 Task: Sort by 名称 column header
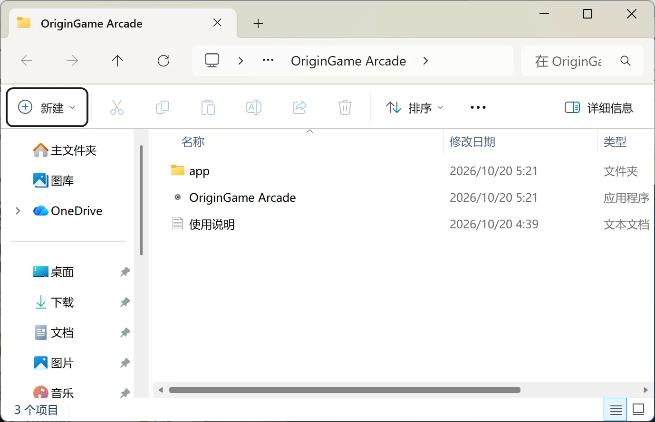click(193, 142)
